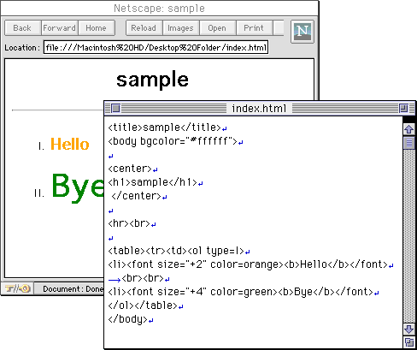
Task: Click the scroll down arrow in index.html window
Action: point(409,329)
